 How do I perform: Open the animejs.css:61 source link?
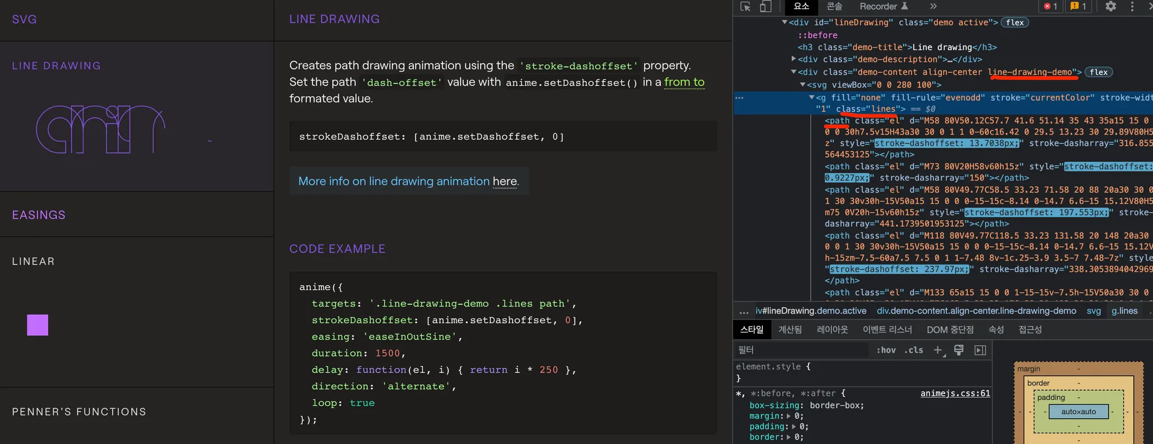click(x=955, y=393)
